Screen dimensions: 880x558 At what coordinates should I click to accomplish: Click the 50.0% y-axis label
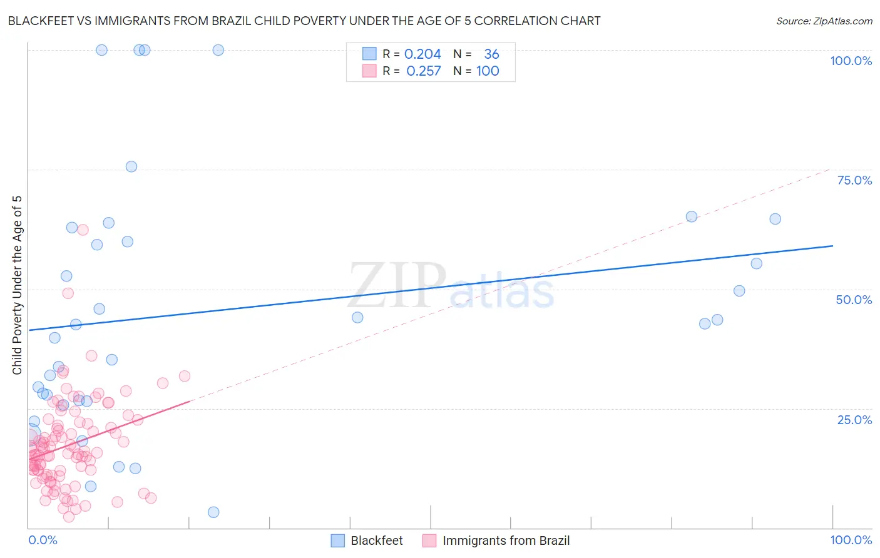[854, 300]
